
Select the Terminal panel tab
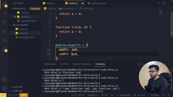click(x=101, y=64)
